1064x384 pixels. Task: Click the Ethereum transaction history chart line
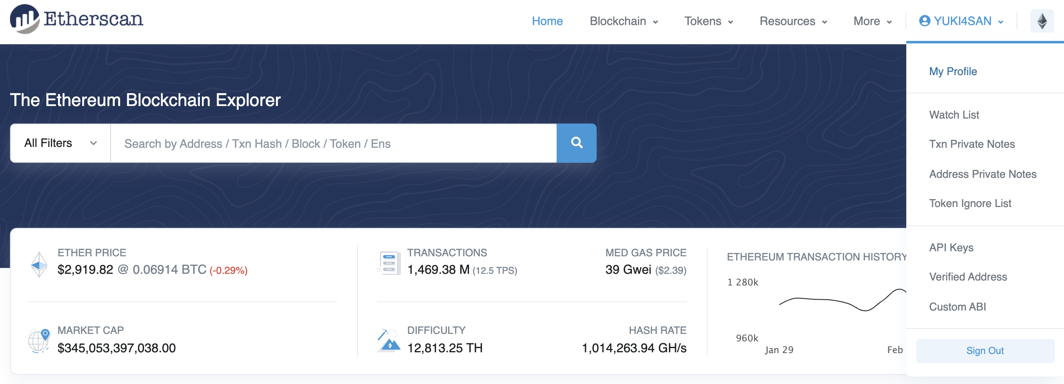[842, 300]
